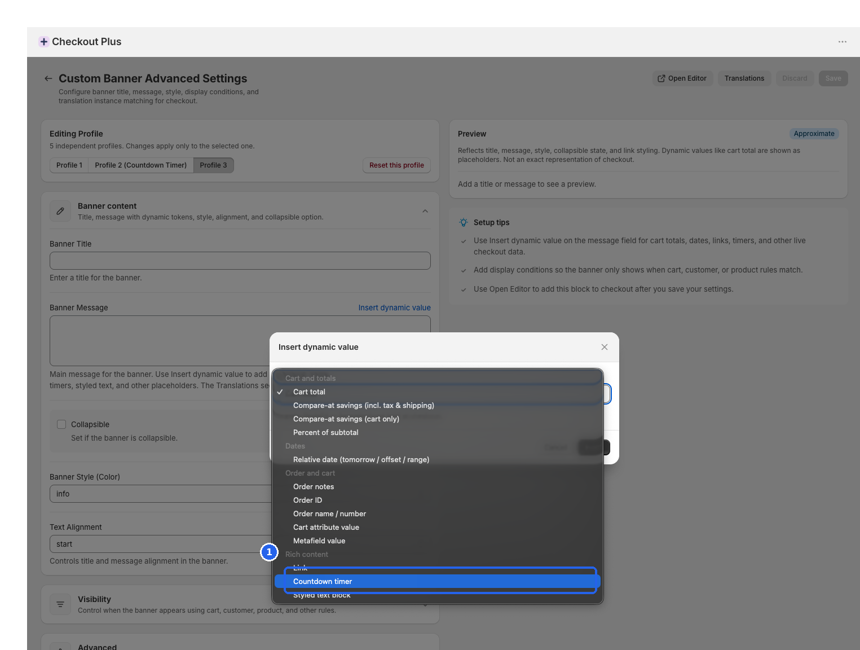The width and height of the screenshot is (860, 650).
Task: Pick Order name / number option
Action: click(x=438, y=513)
